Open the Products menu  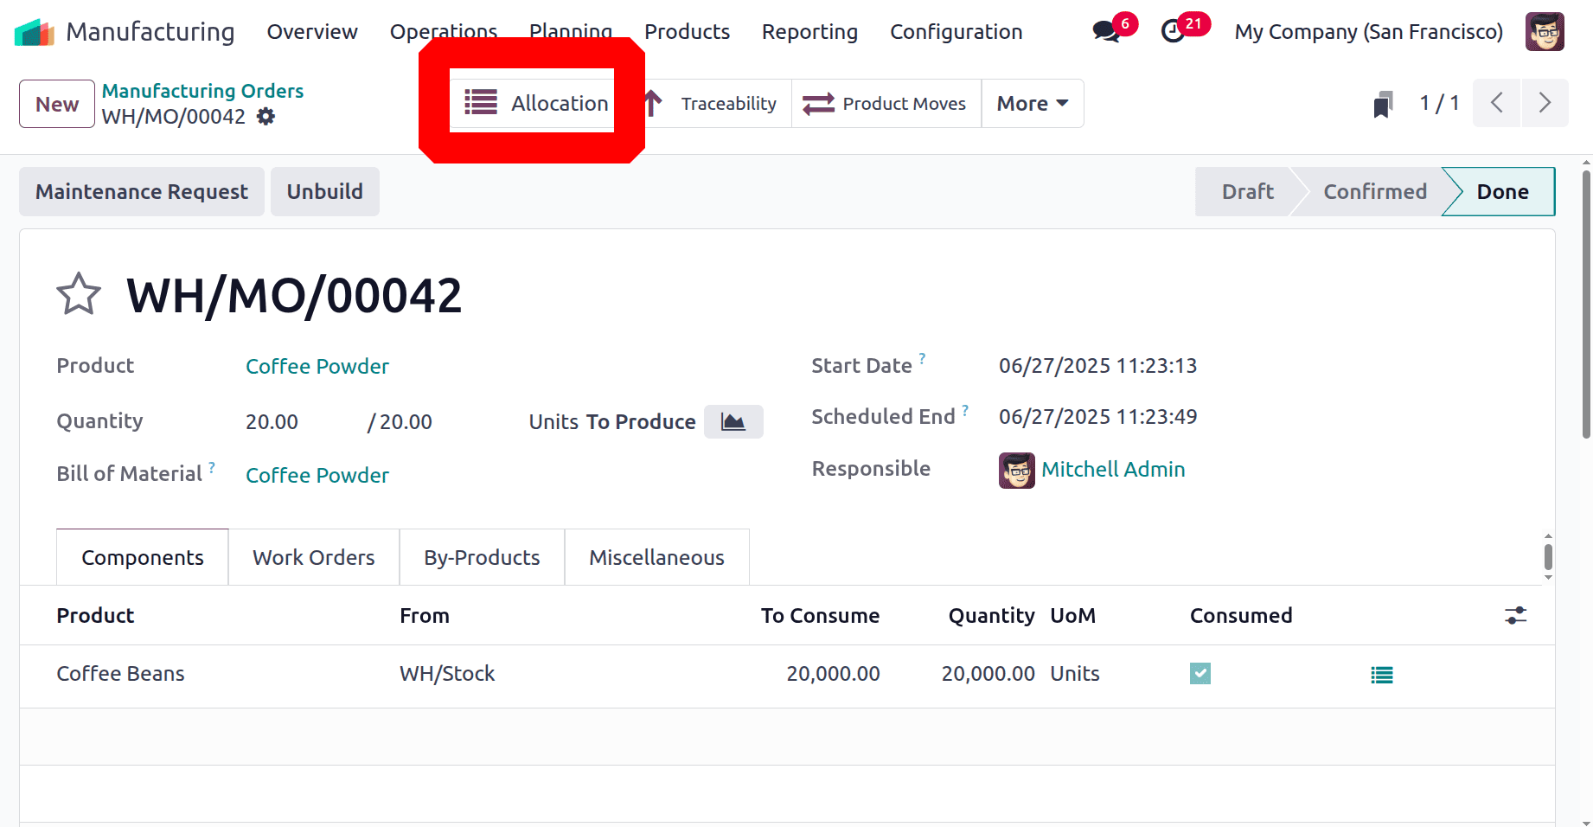[x=688, y=32]
